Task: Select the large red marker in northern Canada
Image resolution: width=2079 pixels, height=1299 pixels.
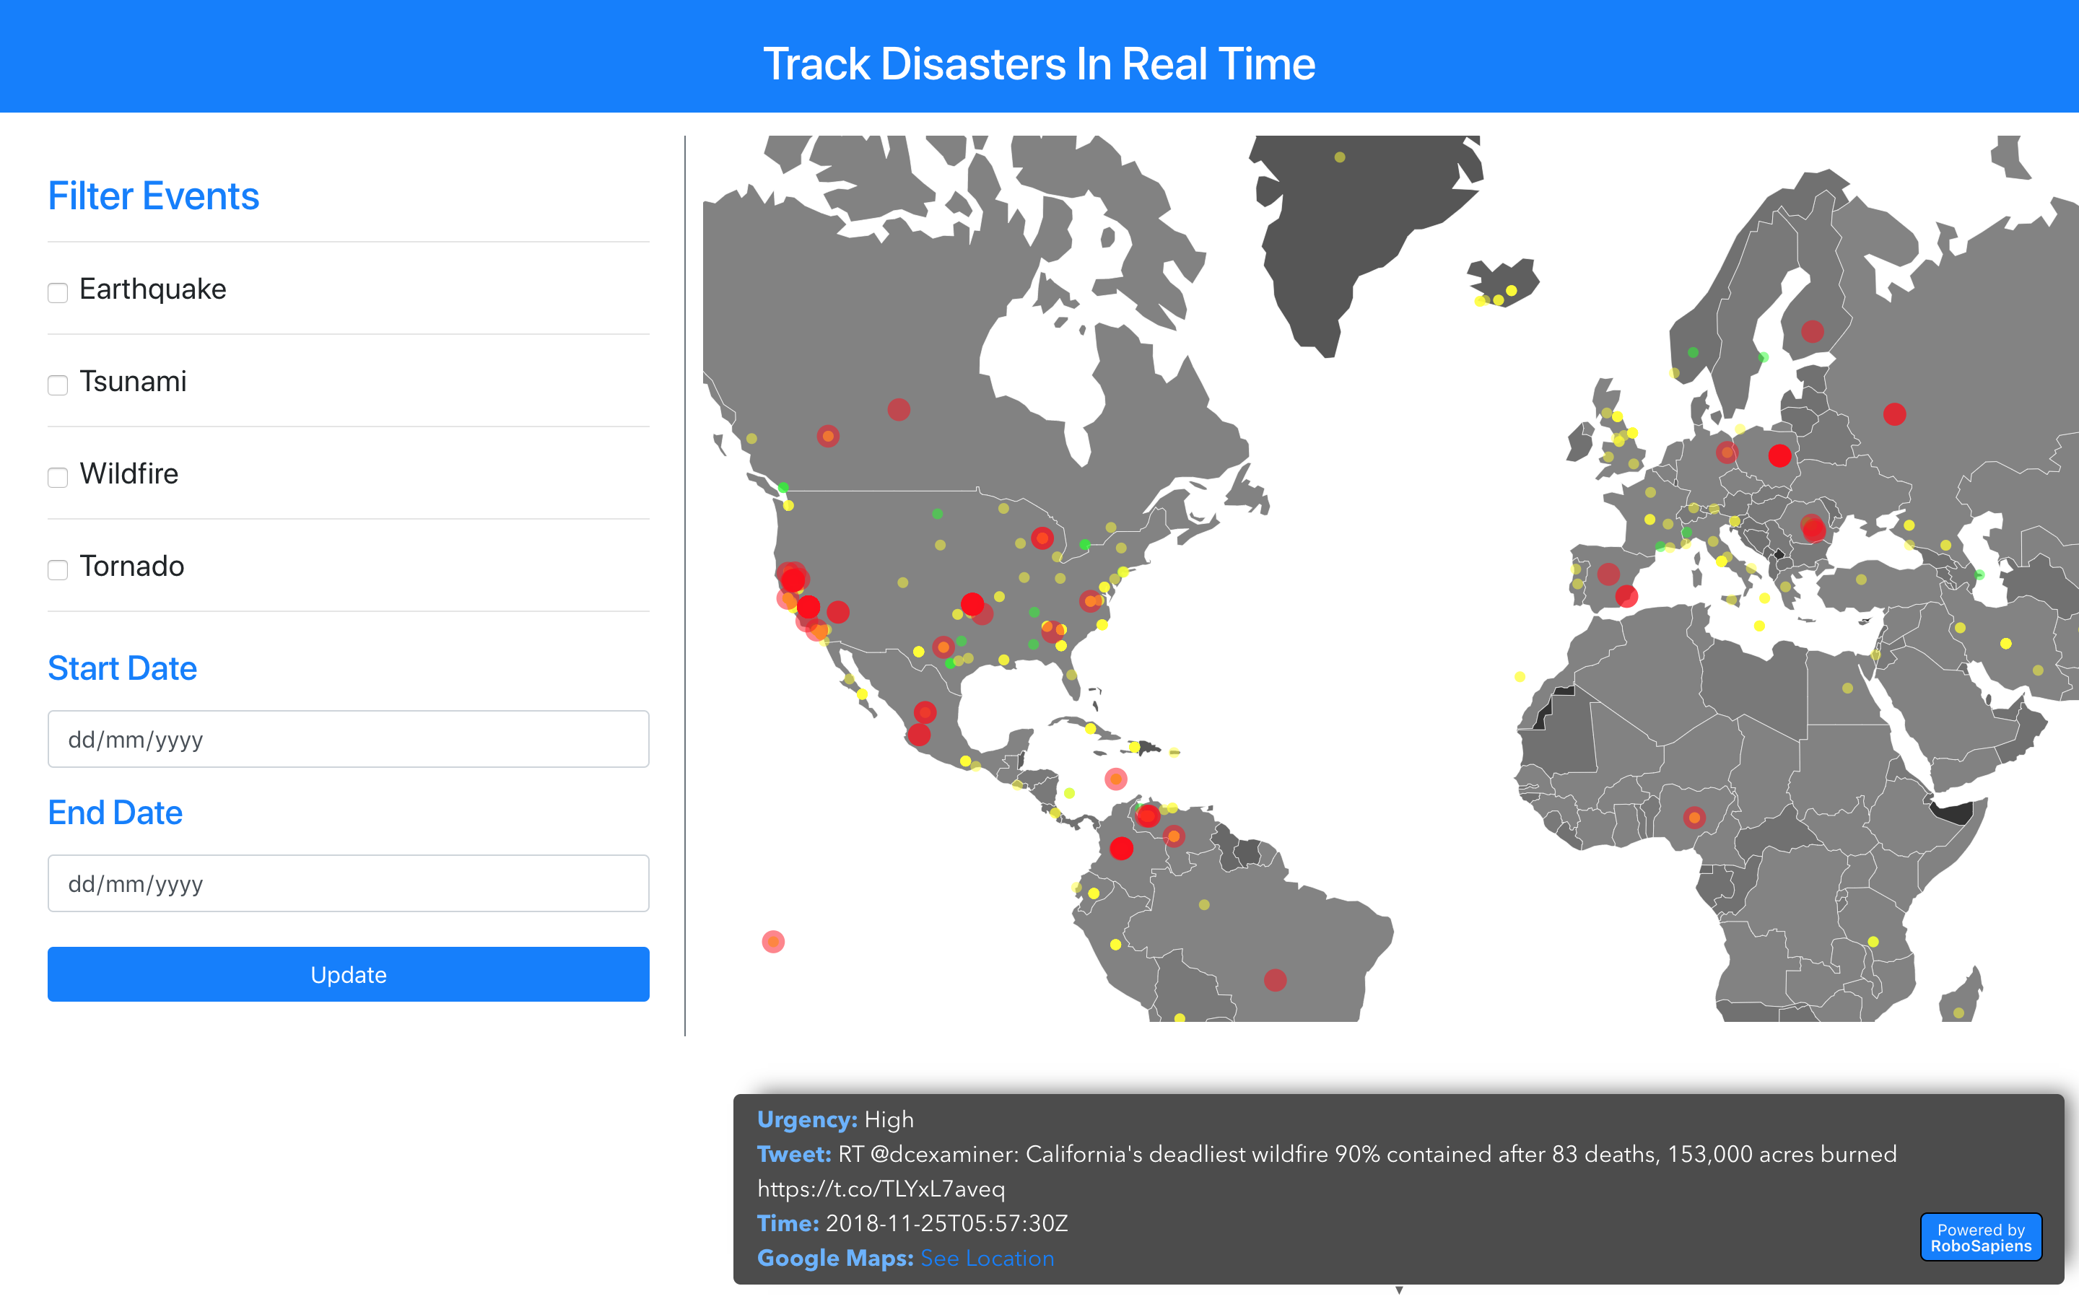Action: point(899,410)
